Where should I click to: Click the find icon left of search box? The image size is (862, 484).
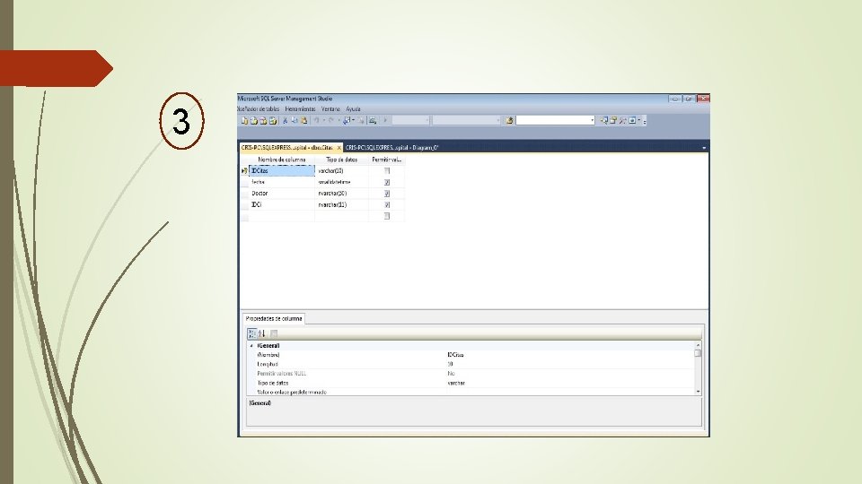tap(509, 121)
